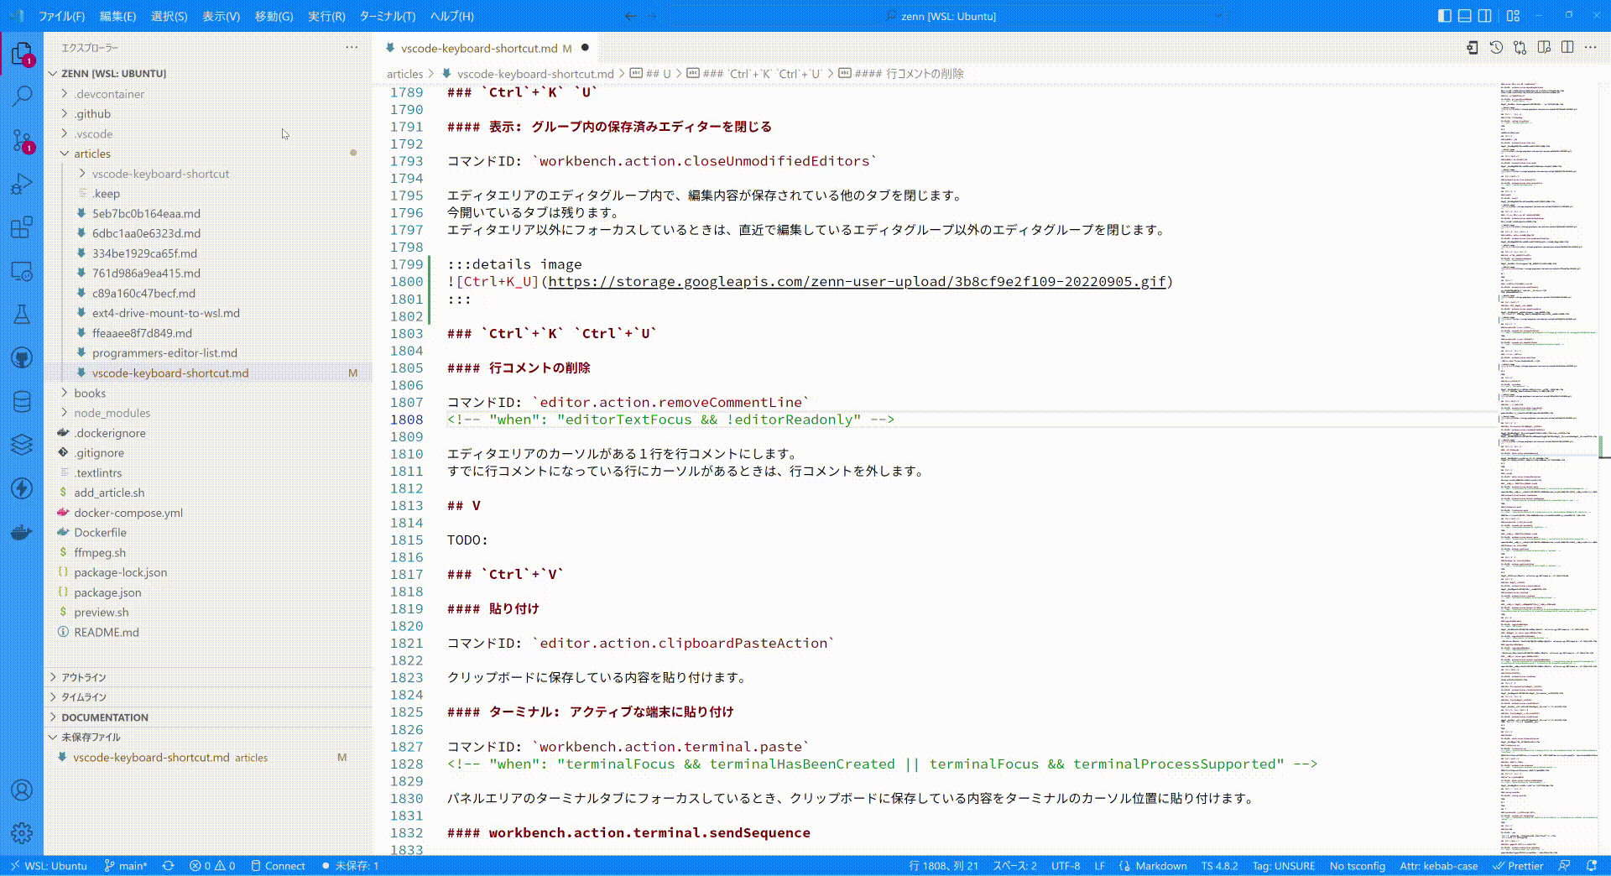
Task: Open the Run and Debug view
Action: click(x=22, y=184)
